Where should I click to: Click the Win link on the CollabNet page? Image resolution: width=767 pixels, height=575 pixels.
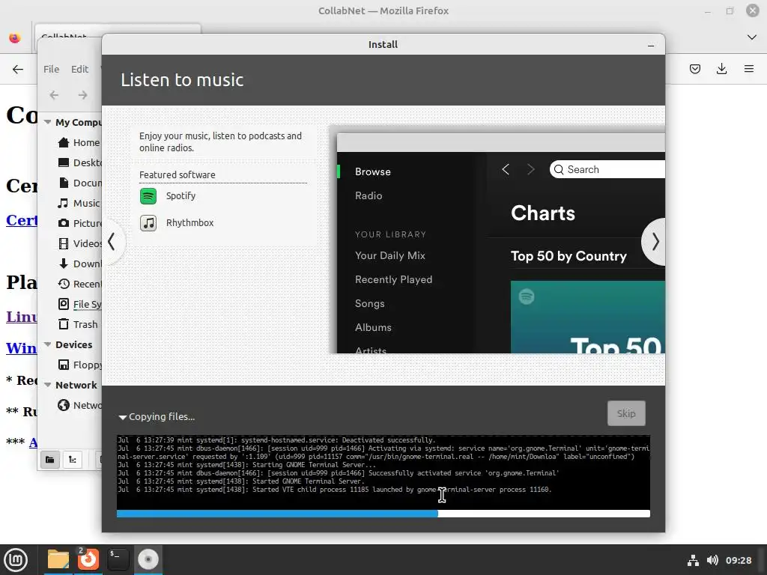click(x=21, y=348)
